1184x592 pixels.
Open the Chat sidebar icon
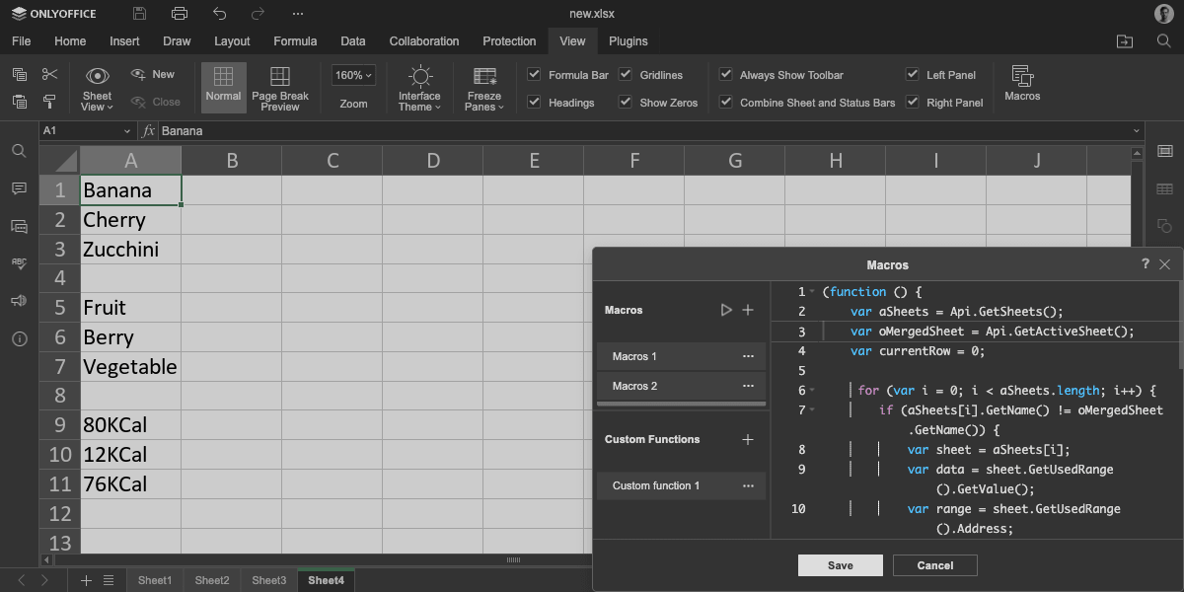[19, 226]
